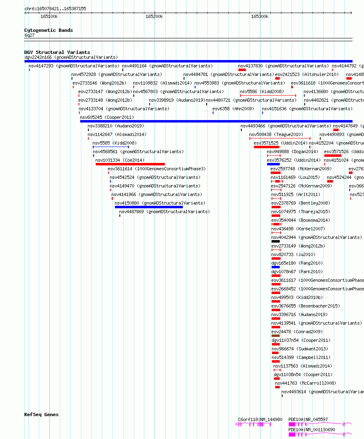
Task: Select nsv3388210 (Audano2019) label
Action: tap(116, 126)
